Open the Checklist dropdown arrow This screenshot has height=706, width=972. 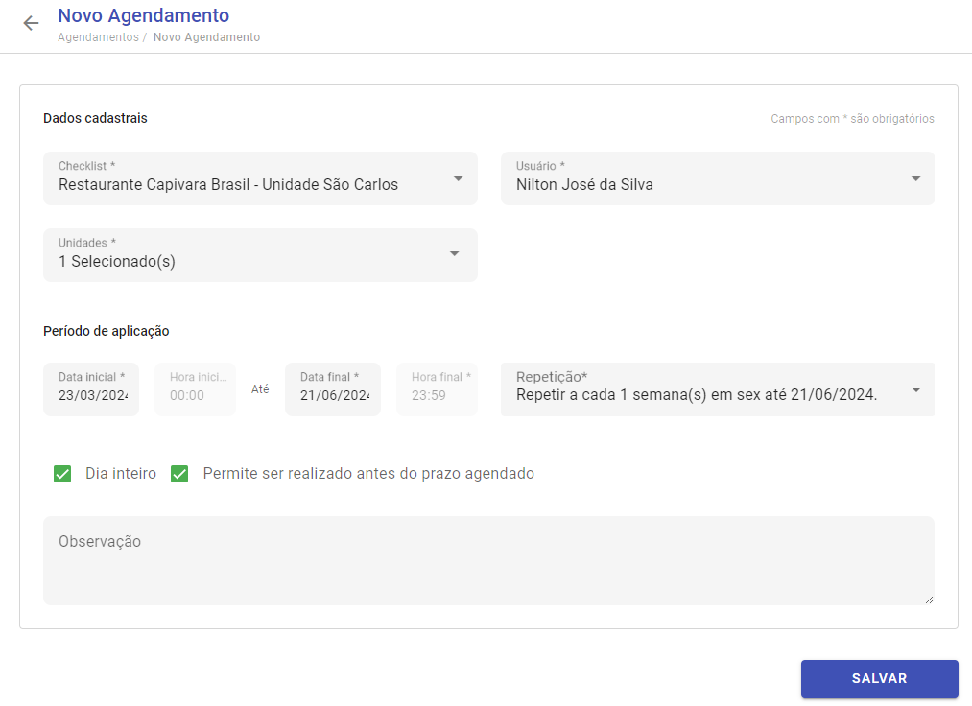(458, 178)
